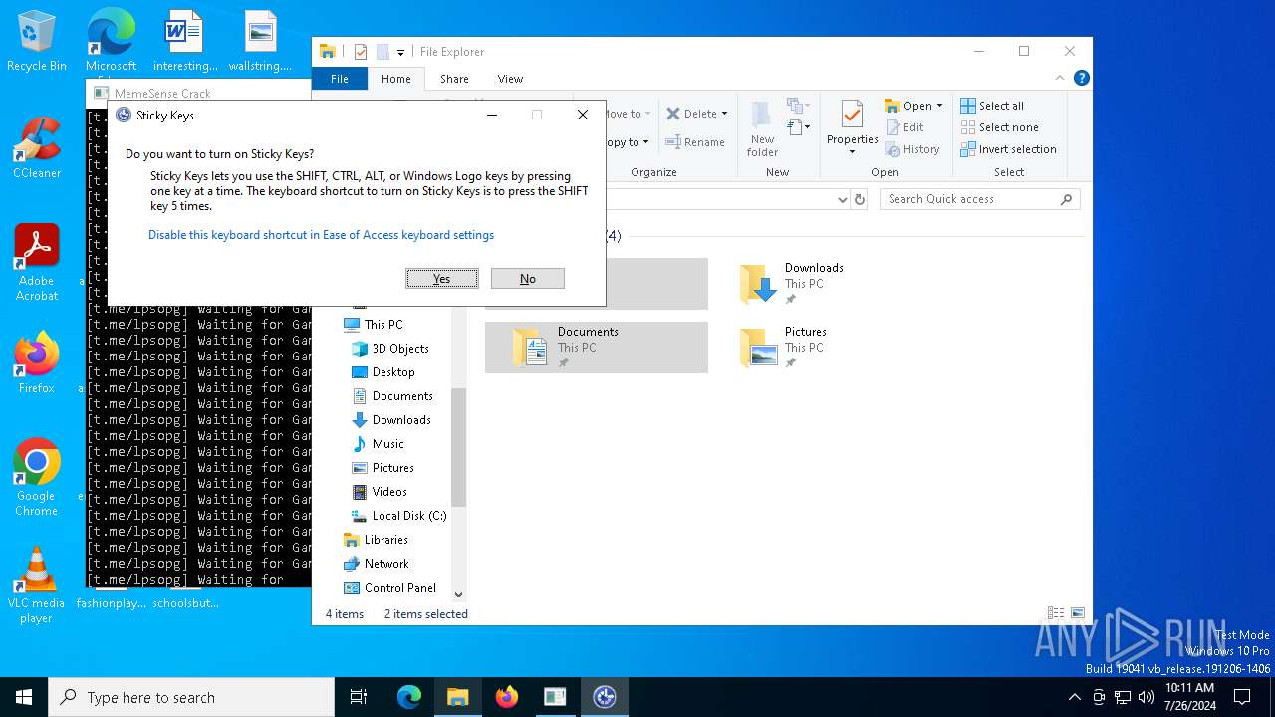
Task: Open the Adobe Acrobat desktop icon
Action: coord(37,263)
